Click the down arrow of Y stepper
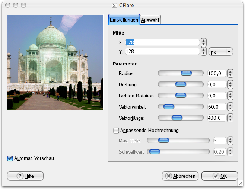245x189 pixels. 204,54
